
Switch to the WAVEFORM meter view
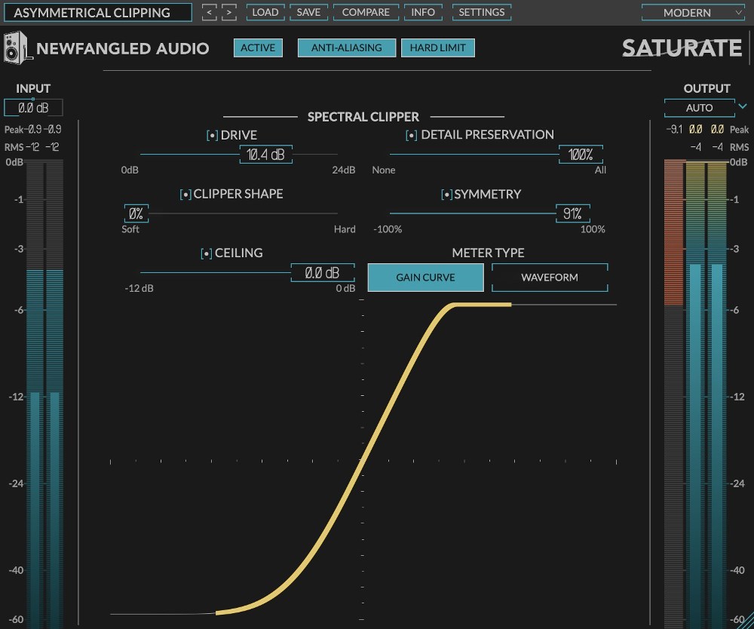tap(549, 278)
